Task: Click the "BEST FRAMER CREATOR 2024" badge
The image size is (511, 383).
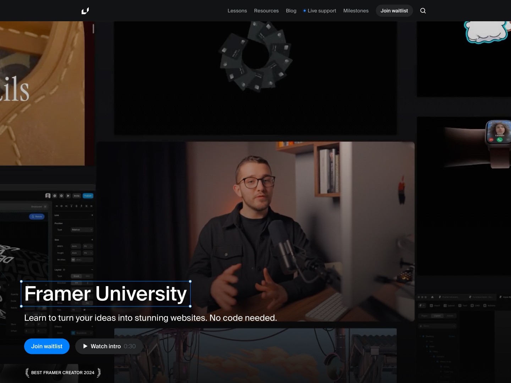Action: 63,372
